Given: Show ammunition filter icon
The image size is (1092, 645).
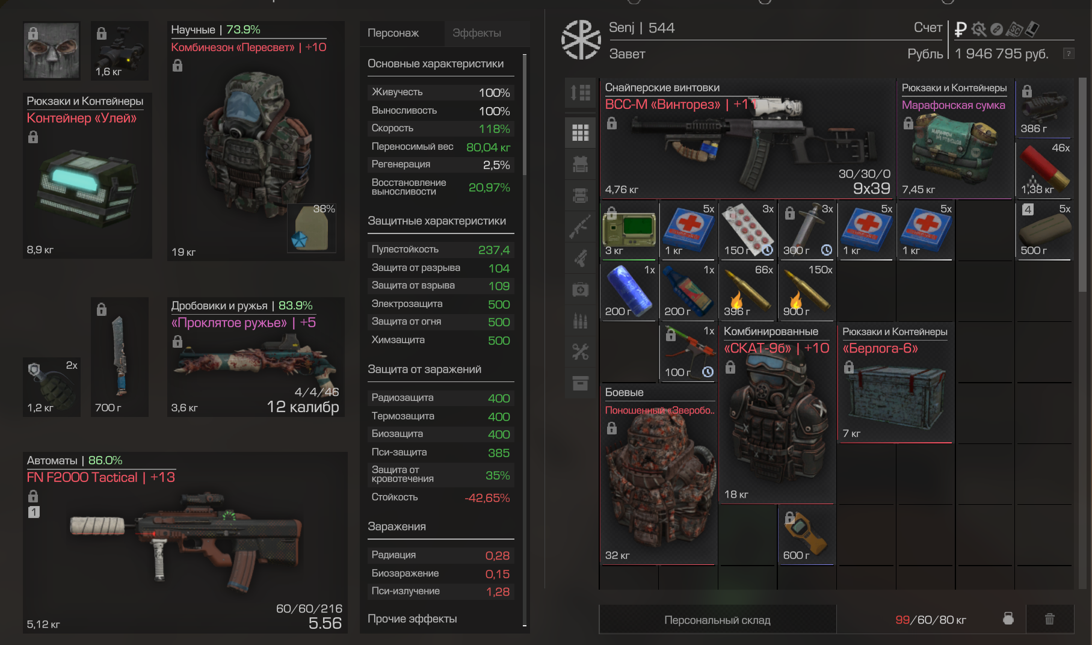Looking at the screenshot, I should [x=580, y=321].
